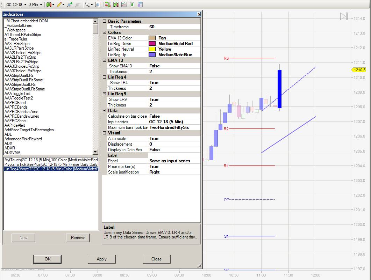Open the zoom frame magnifier tool
The height and width of the screenshot is (280, 371).
coord(98,5)
